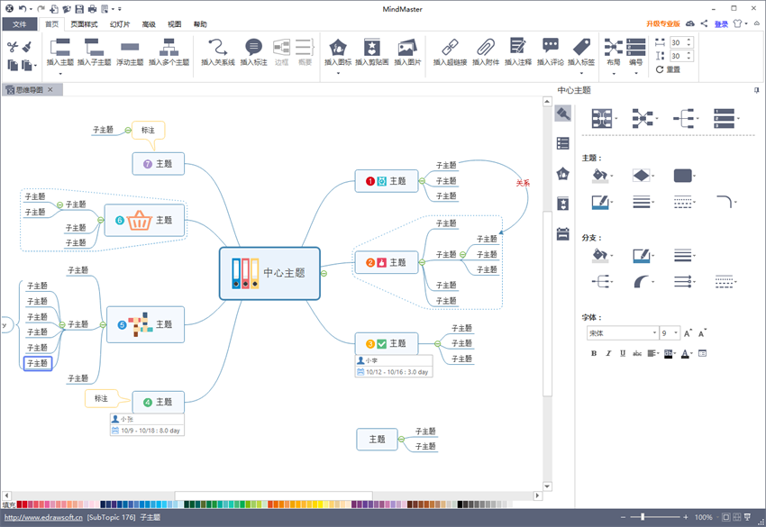
Task: Toggle Bold in the font section
Action: point(594,353)
